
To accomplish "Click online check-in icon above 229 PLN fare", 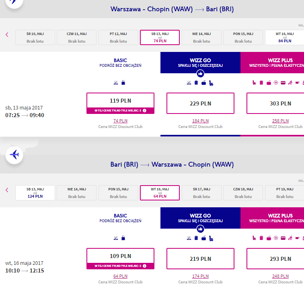I will [x=189, y=83].
